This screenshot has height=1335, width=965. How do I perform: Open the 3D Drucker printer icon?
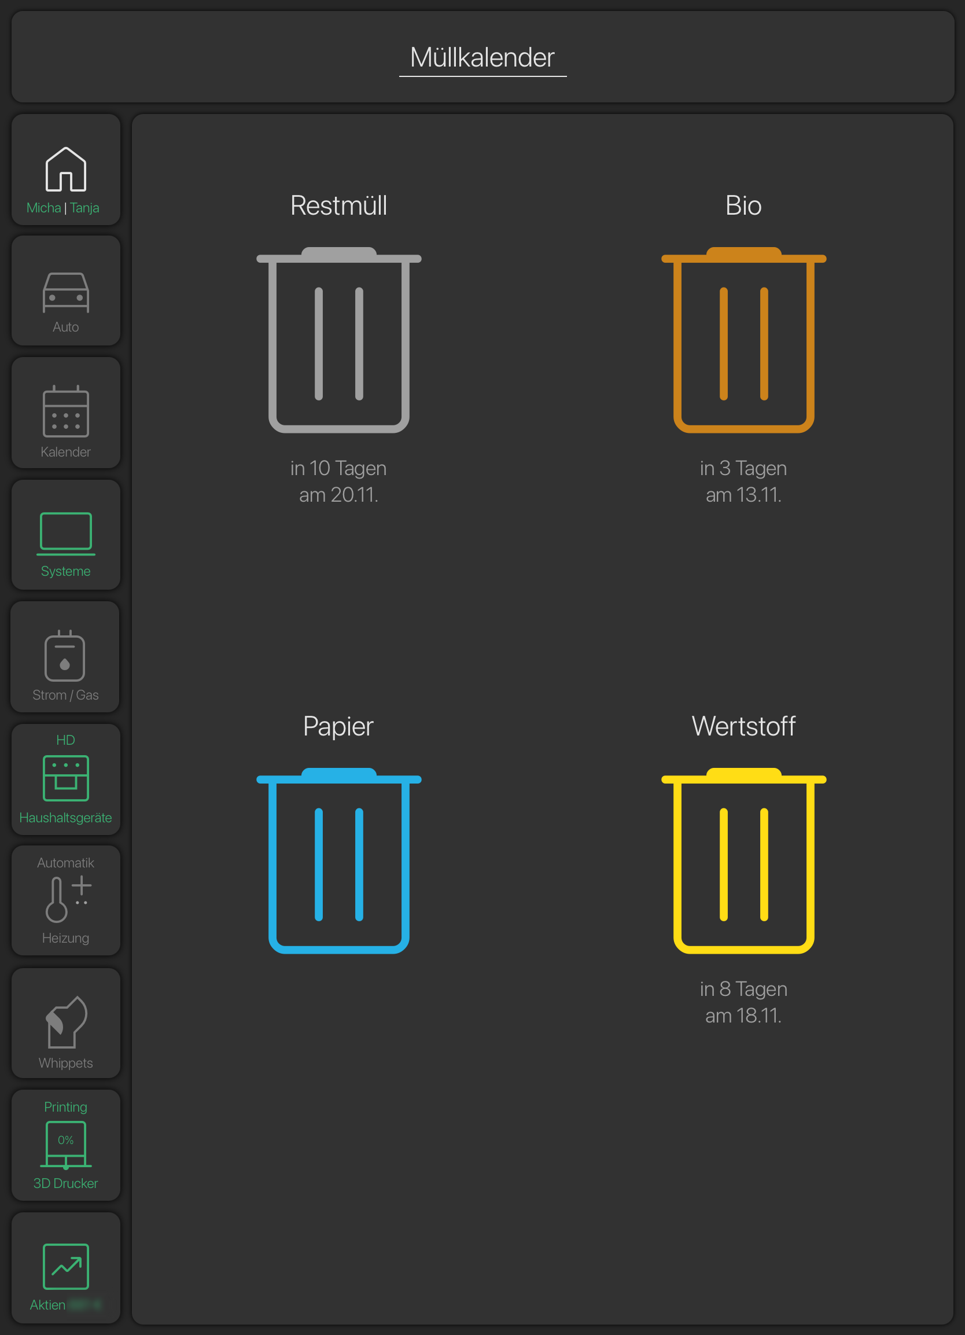click(66, 1145)
